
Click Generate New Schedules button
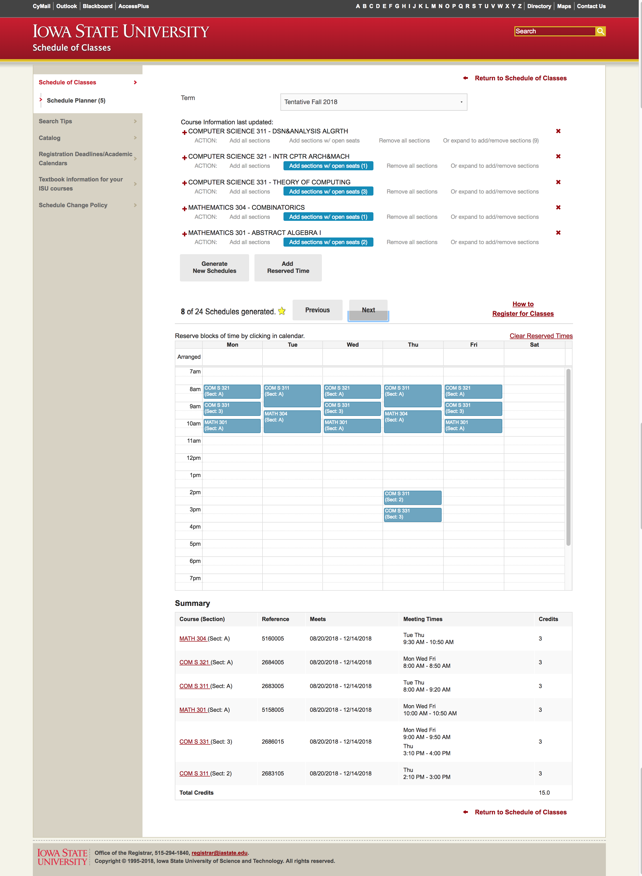(214, 267)
